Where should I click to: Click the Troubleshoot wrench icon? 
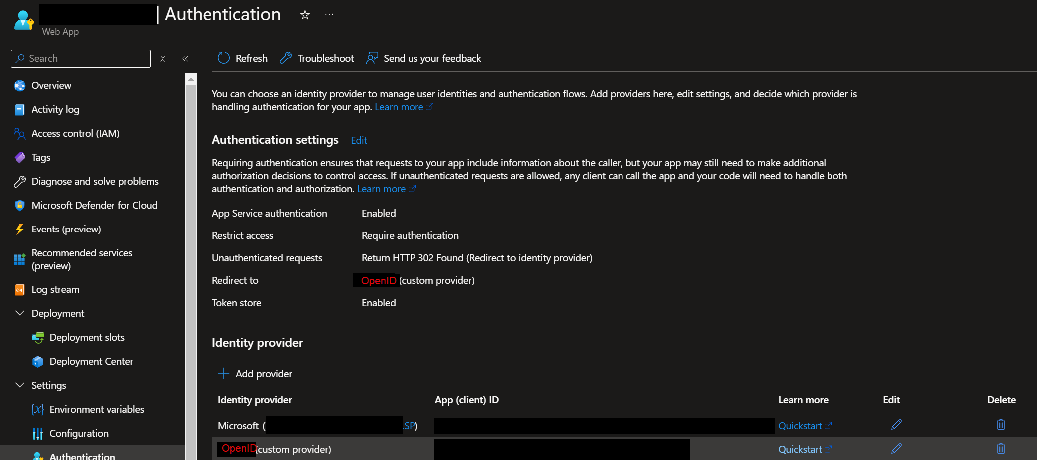point(286,58)
